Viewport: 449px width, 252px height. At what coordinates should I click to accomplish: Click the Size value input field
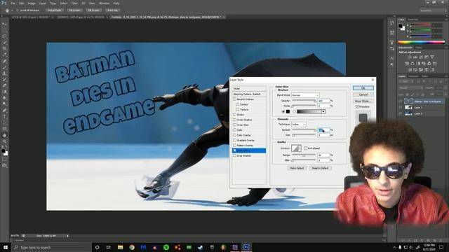pyautogui.click(x=323, y=135)
